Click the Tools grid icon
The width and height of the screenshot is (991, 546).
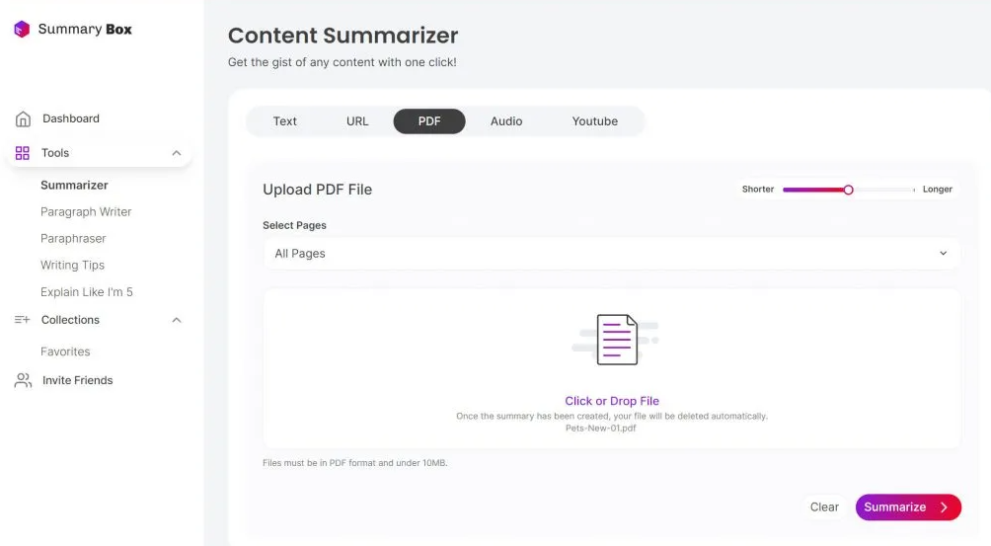pos(22,153)
